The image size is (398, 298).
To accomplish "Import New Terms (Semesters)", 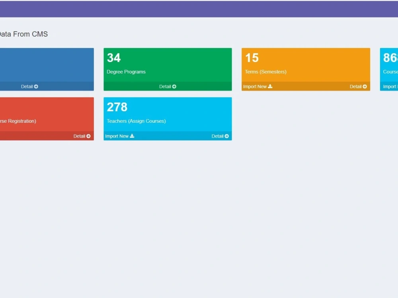I will 258,86.
